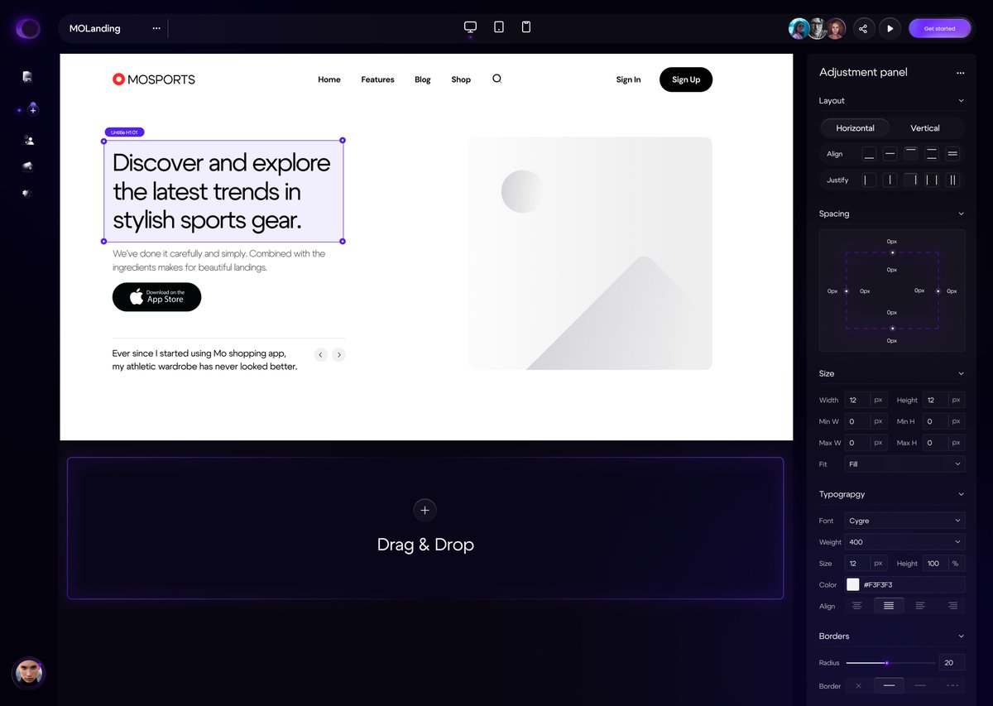Click plus icon in Drag & Drop area
This screenshot has height=706, width=993.
[x=425, y=510]
